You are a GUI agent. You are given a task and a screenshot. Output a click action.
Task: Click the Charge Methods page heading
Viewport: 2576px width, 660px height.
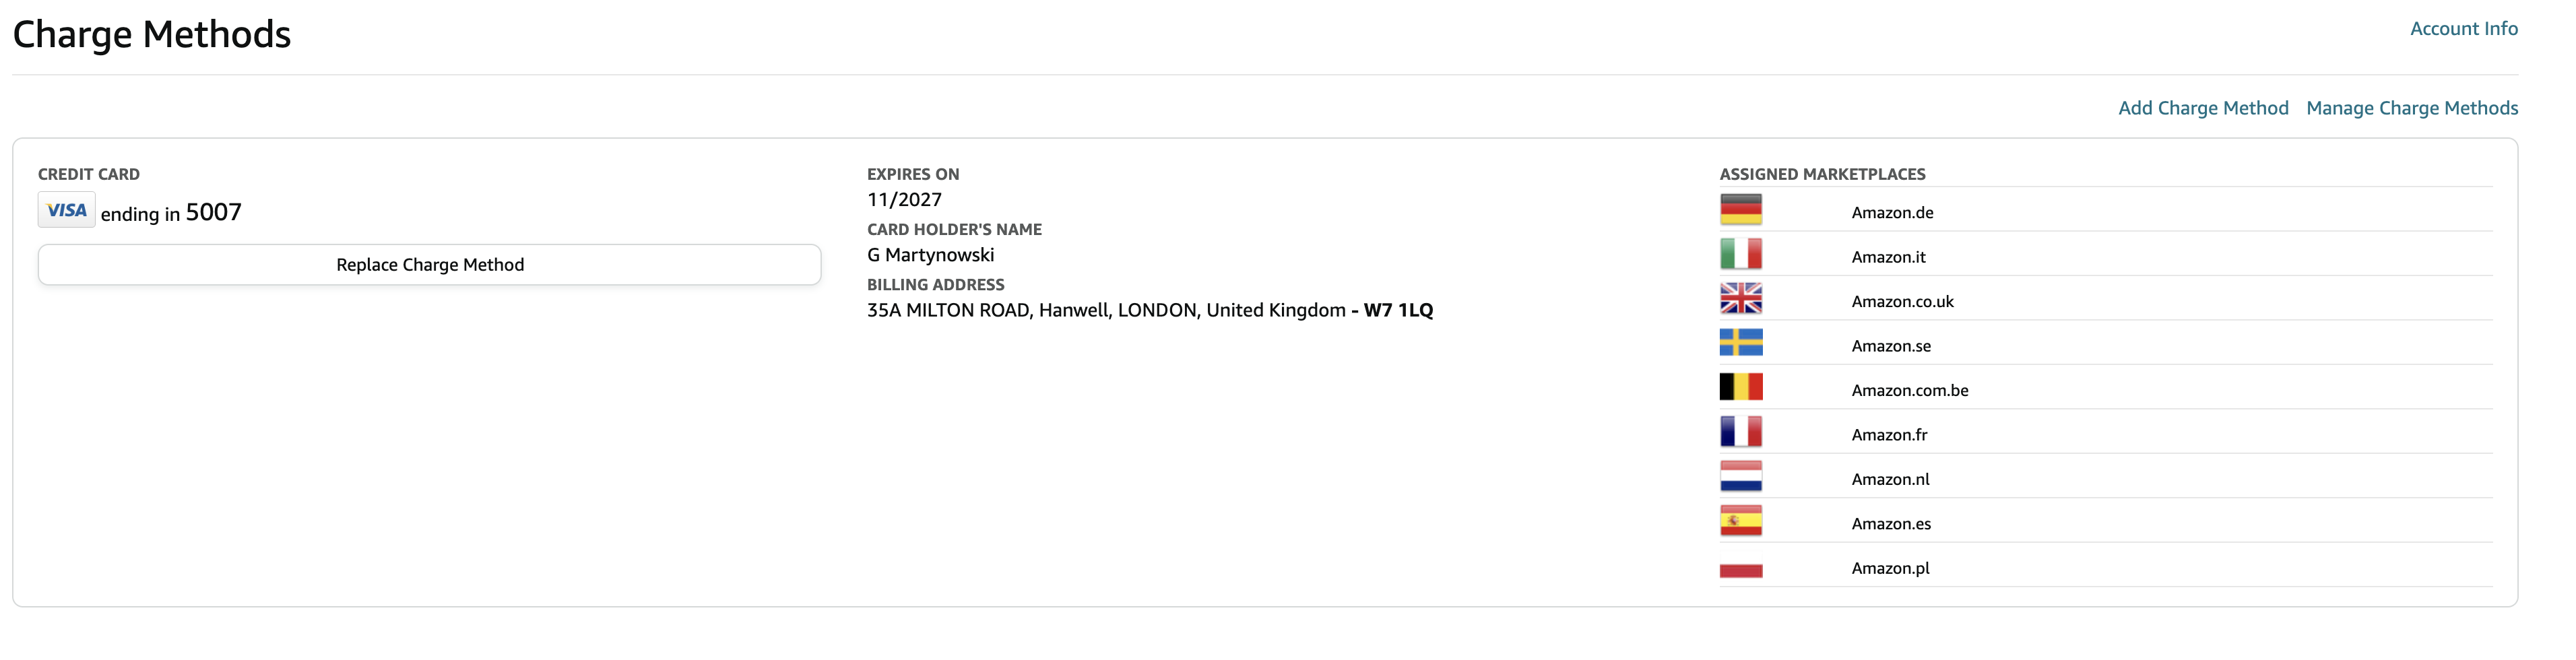(x=151, y=35)
